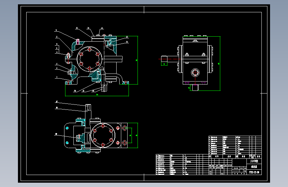
Task: Select the six-bolt circular flange in front section view
Action: click(89, 59)
